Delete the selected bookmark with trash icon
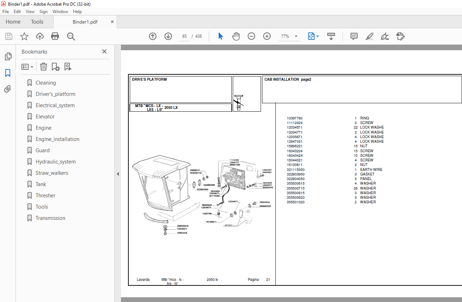The height and width of the screenshot is (302, 462). 43,67
